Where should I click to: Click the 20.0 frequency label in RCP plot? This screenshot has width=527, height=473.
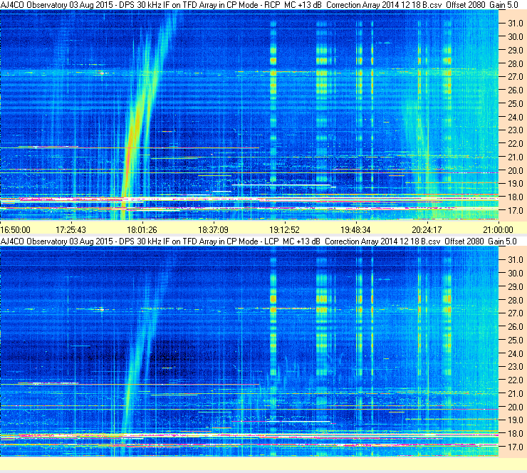515,171
